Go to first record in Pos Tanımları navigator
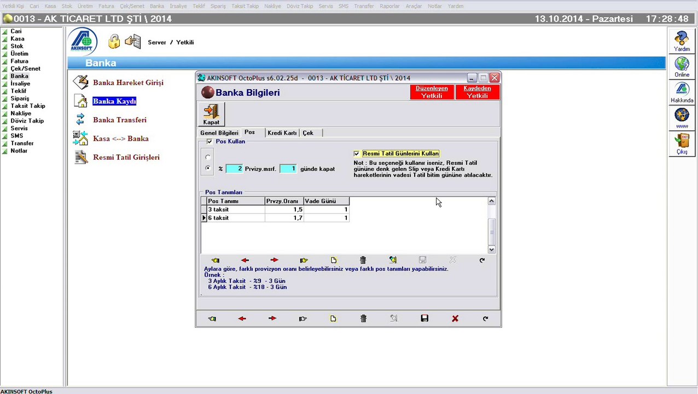698x394 pixels. [215, 260]
